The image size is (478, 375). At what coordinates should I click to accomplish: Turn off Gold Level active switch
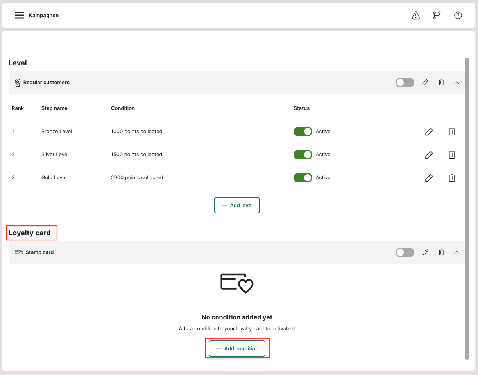click(x=303, y=178)
